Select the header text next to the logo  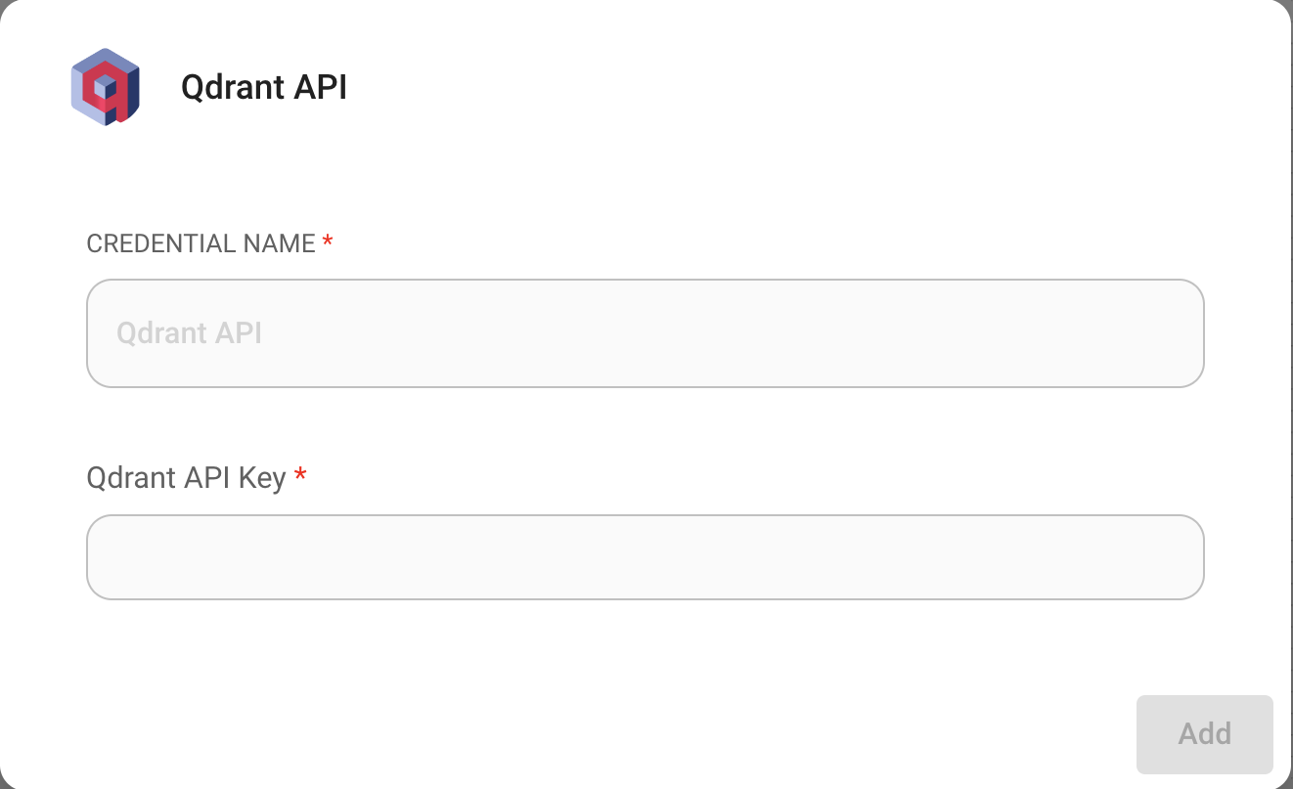(264, 87)
